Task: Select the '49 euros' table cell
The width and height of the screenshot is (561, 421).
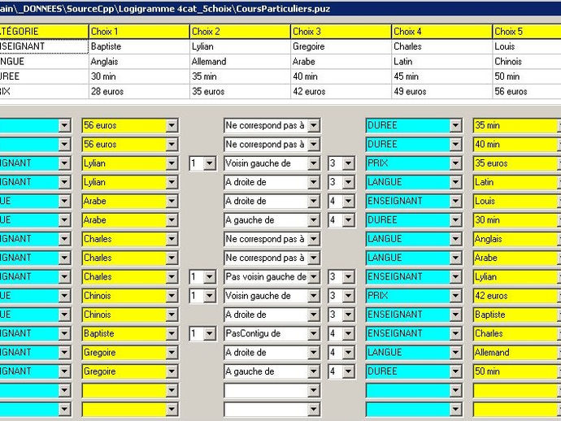Action: pyautogui.click(x=441, y=92)
